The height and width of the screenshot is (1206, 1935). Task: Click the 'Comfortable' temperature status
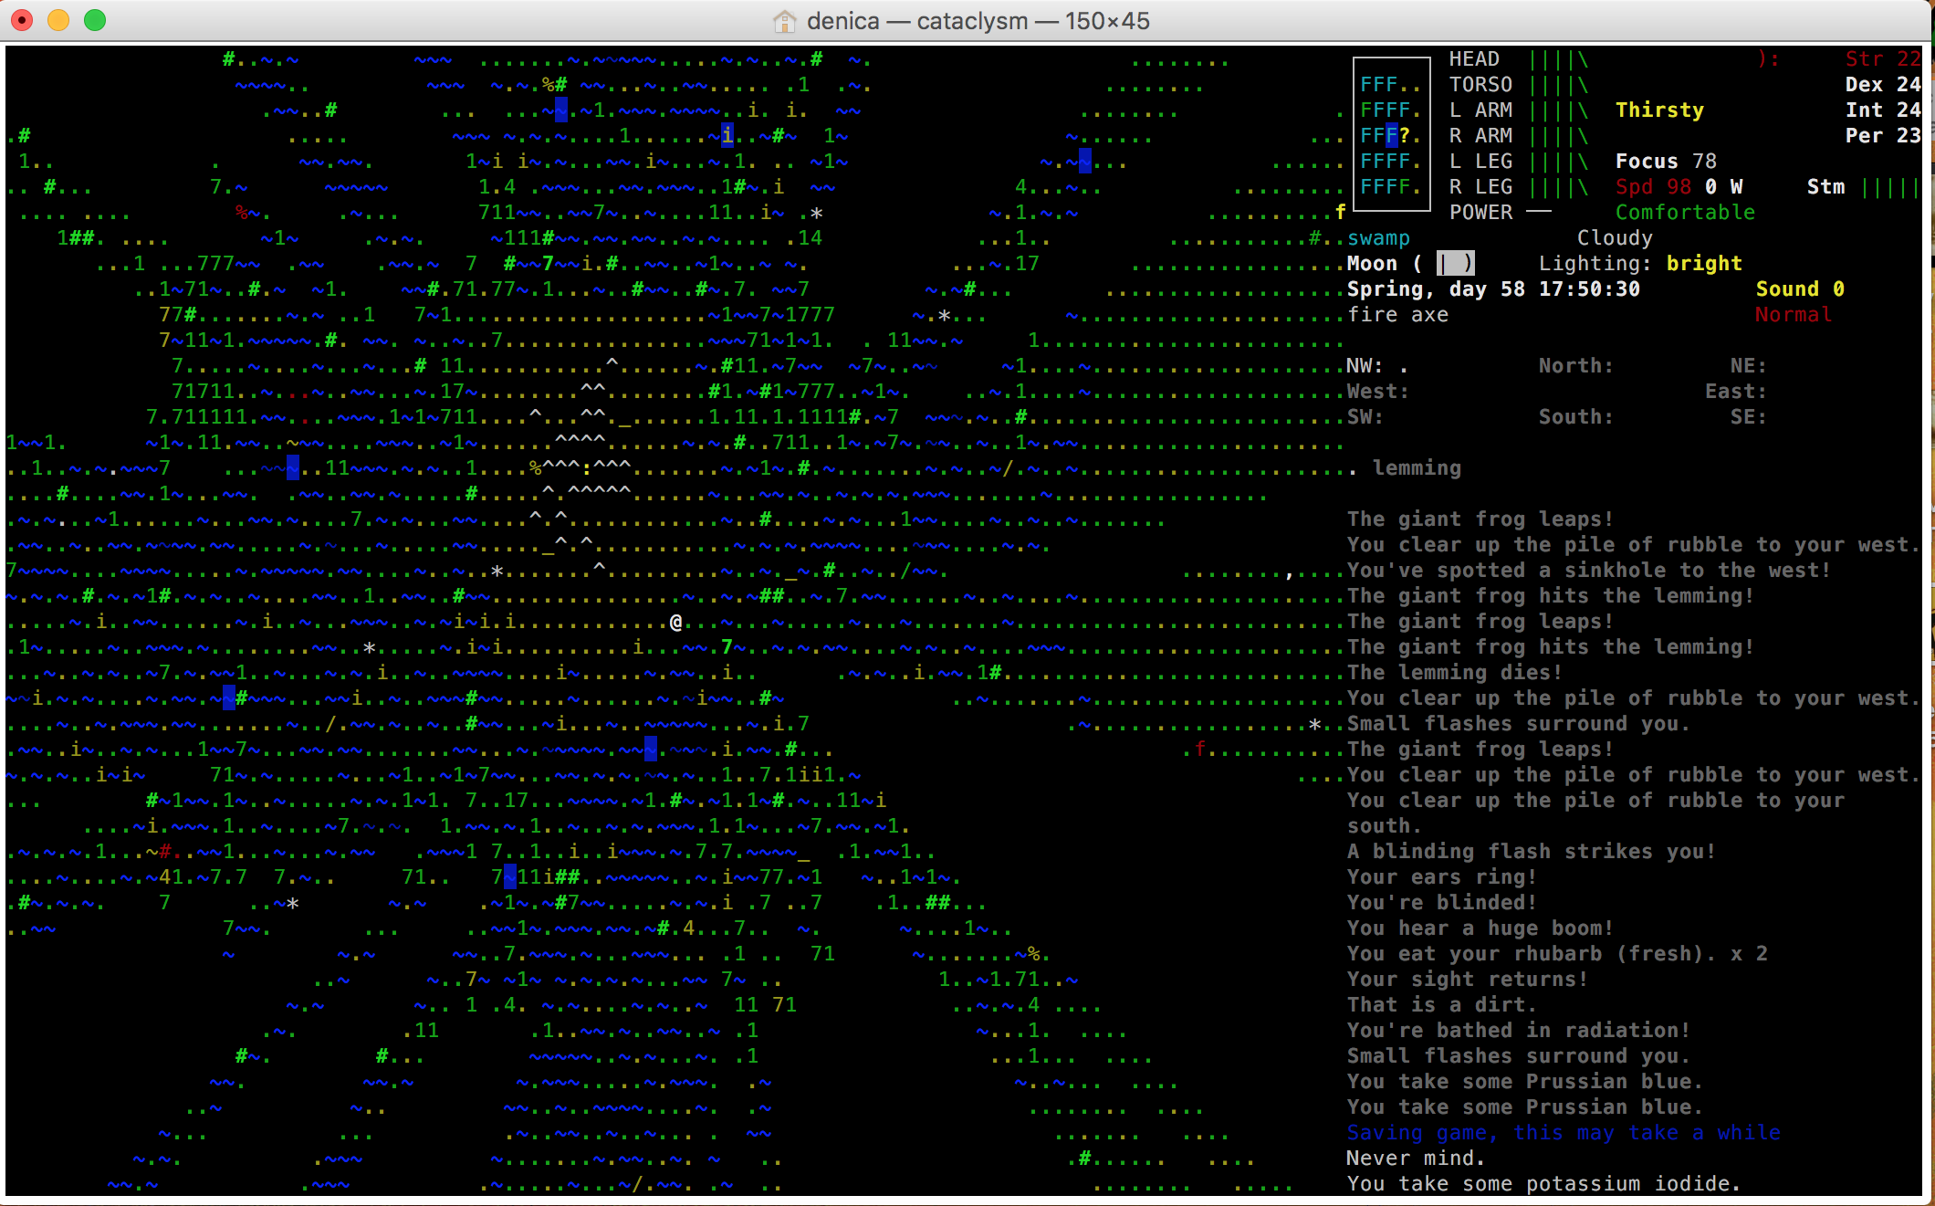pos(1685,213)
